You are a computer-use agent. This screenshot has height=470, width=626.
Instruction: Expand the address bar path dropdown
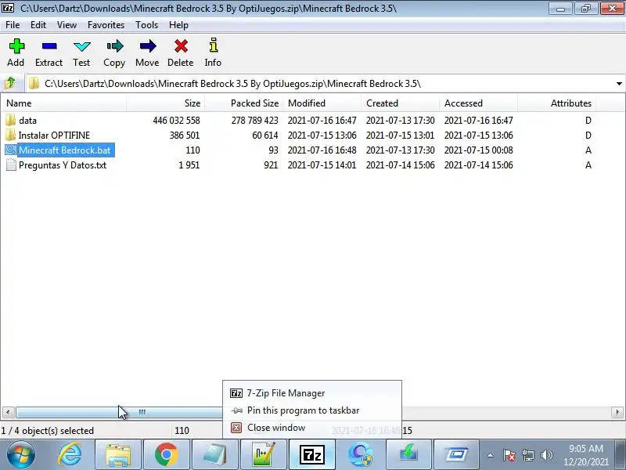pos(619,84)
